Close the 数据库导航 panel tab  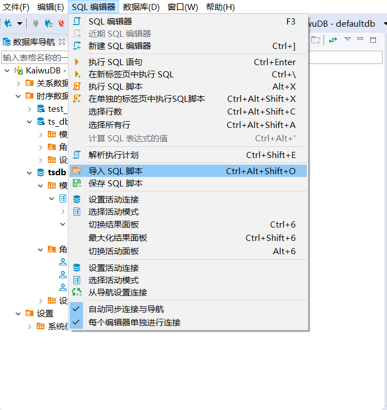[x=62, y=42]
